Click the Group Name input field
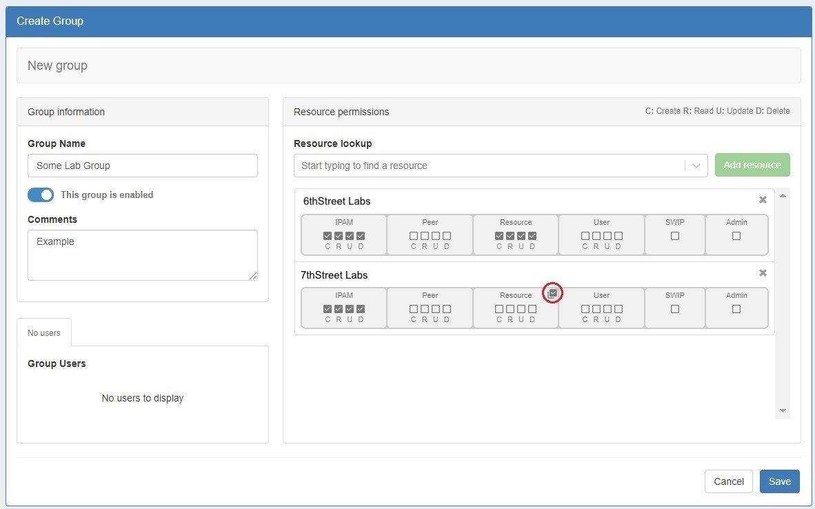This screenshot has width=815, height=509. 143,166
